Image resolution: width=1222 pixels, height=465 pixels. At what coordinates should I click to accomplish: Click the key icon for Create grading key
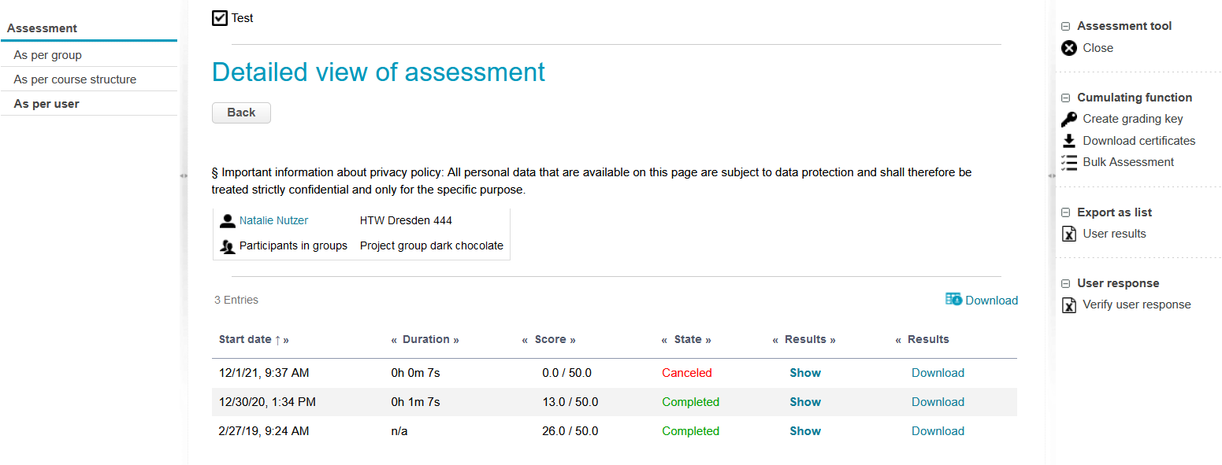click(1068, 119)
